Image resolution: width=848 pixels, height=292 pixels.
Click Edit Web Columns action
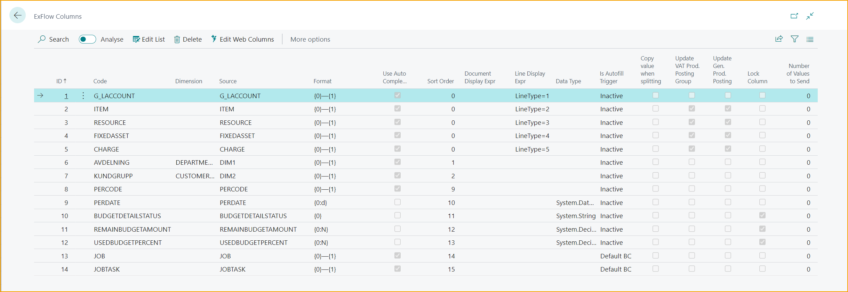(242, 40)
